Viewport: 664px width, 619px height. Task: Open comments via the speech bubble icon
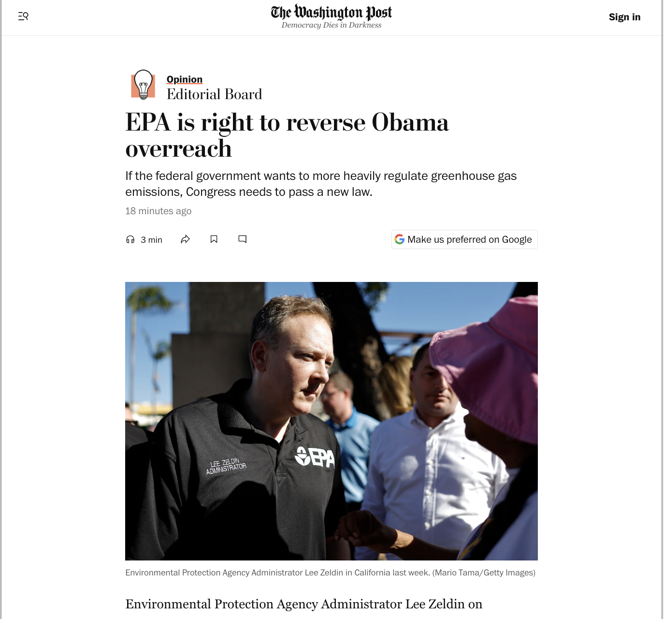[x=243, y=239]
